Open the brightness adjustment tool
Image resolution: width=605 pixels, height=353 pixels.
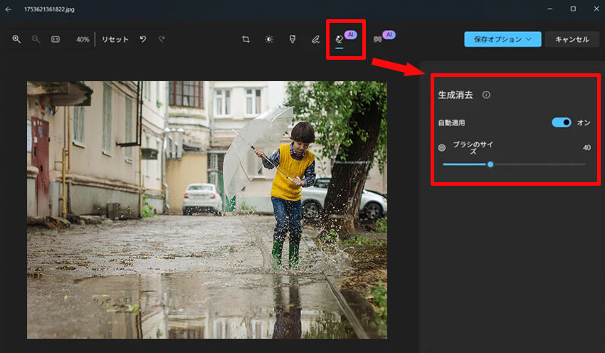269,39
